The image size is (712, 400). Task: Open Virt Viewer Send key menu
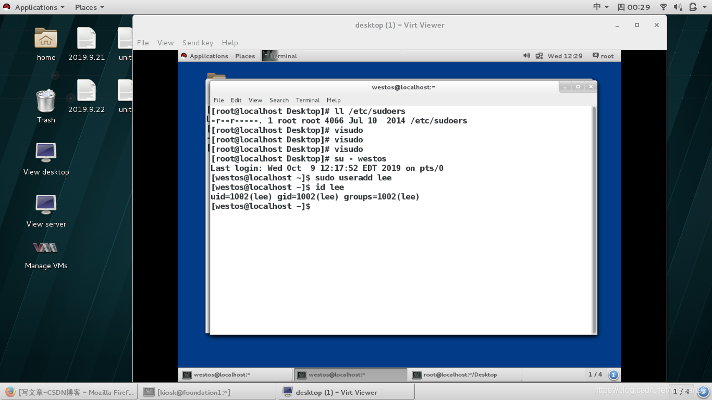(x=198, y=43)
